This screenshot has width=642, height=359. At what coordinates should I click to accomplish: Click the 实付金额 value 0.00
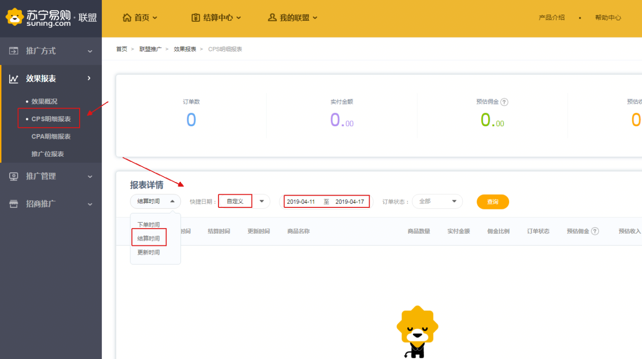coord(342,120)
